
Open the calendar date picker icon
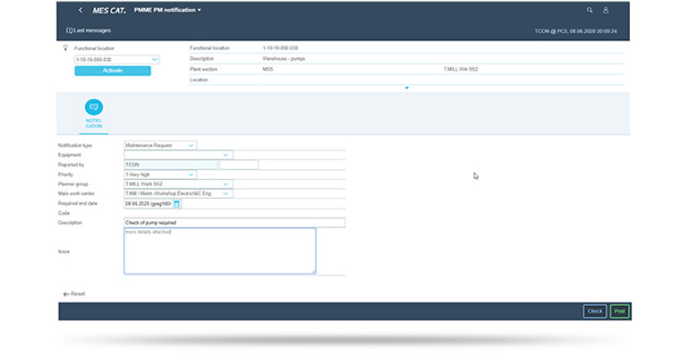click(x=176, y=204)
